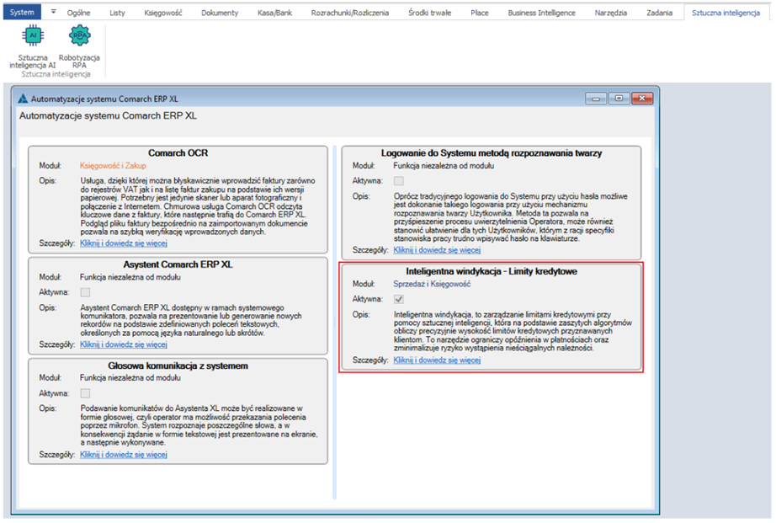The height and width of the screenshot is (523, 776).
Task: Maximize the Automatyzacje systemu Comarch ERP XL window
Action: click(619, 99)
